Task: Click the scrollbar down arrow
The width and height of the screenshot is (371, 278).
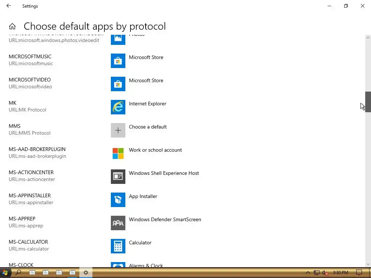Action: click(368, 264)
